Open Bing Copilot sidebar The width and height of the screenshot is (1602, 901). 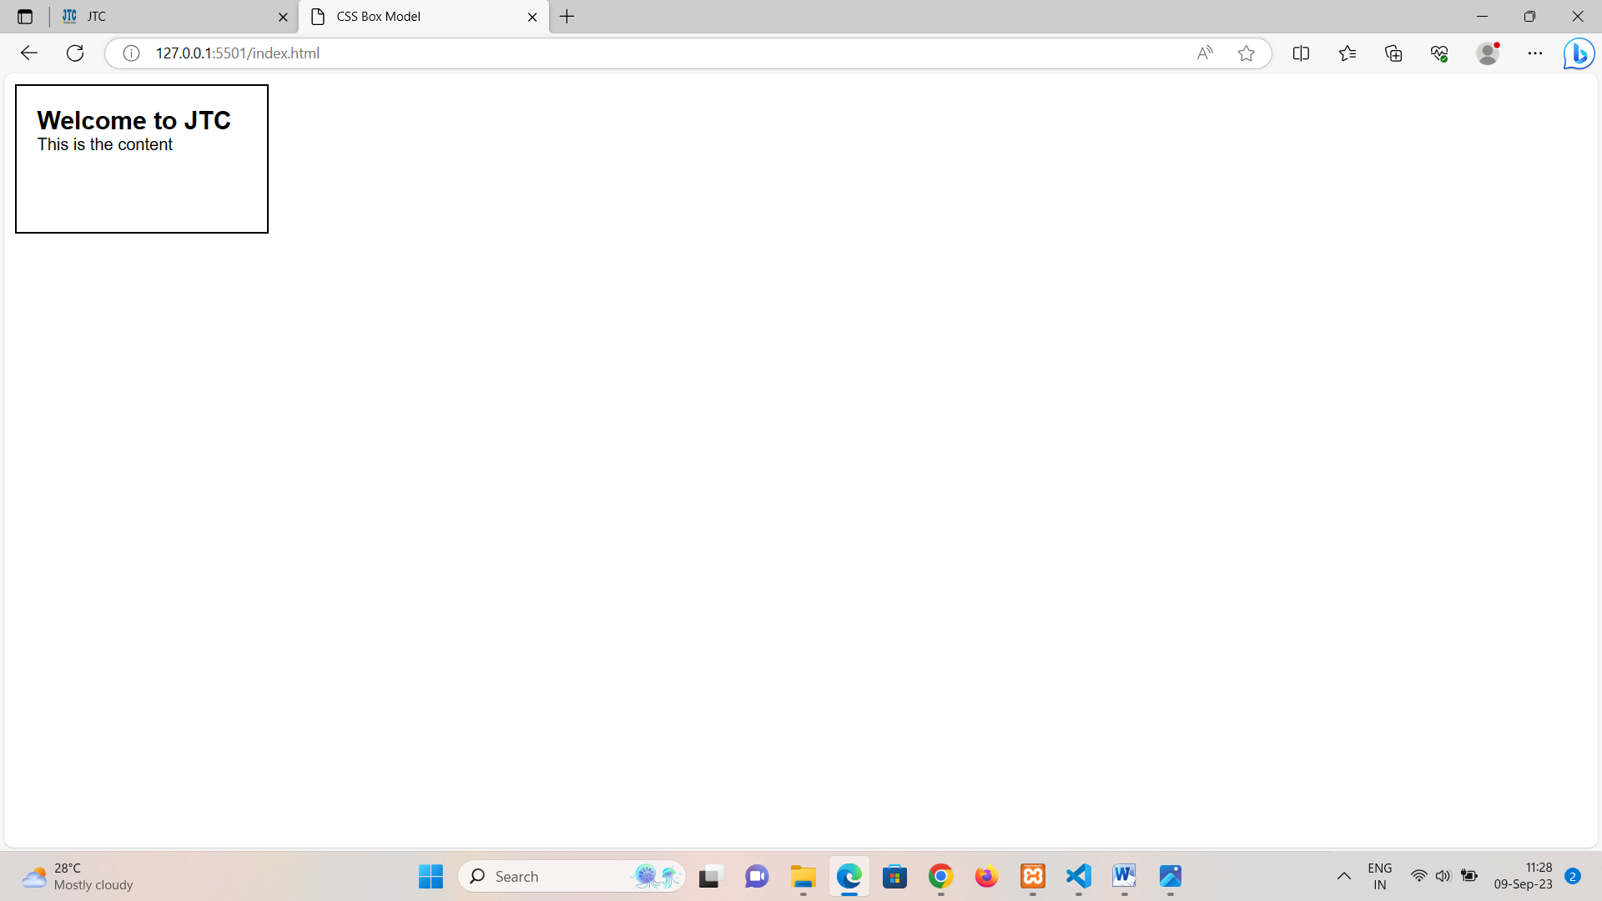pos(1579,53)
